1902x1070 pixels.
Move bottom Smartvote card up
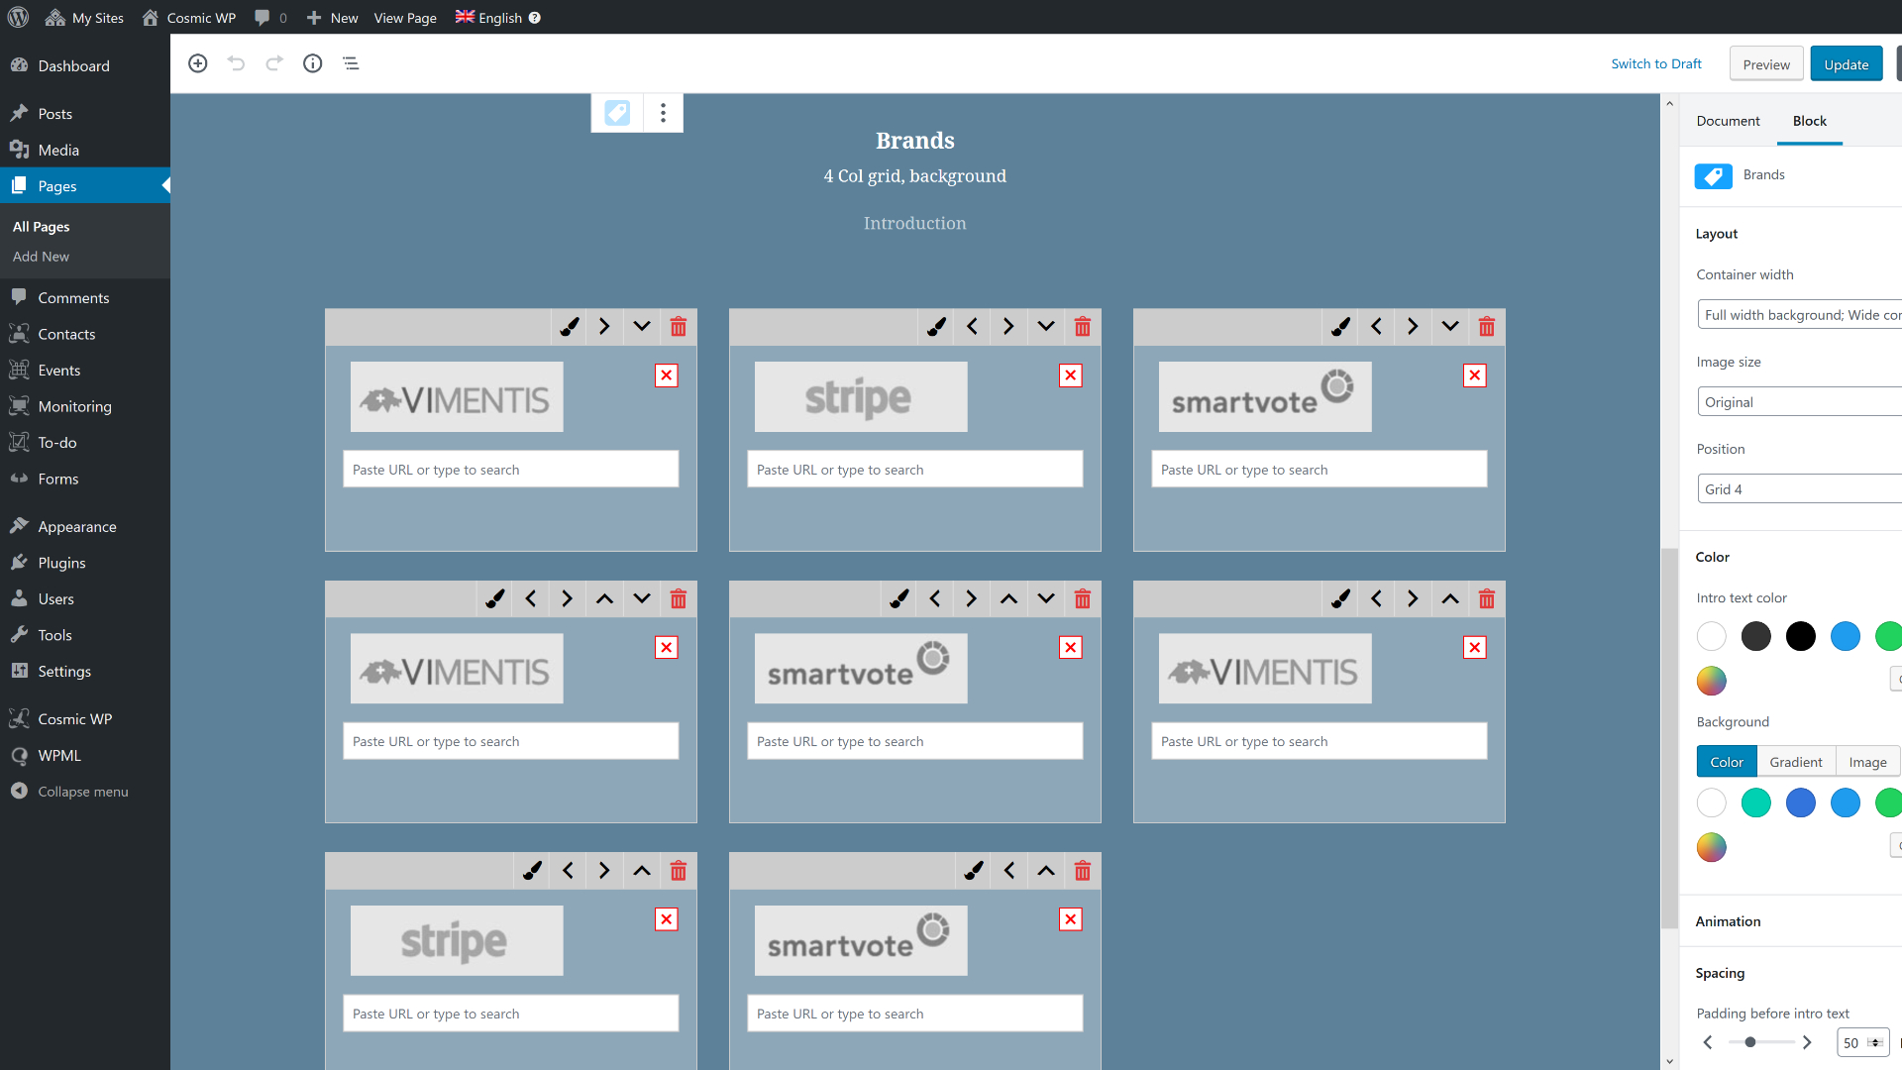(1046, 871)
